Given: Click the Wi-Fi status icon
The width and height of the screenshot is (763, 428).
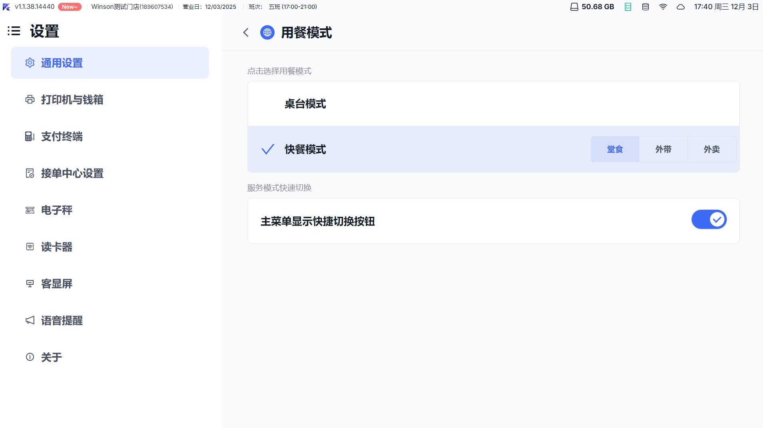Looking at the screenshot, I should click(x=663, y=7).
